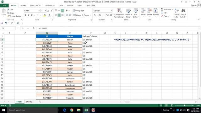The height and width of the screenshot is (113, 201).
Task: Expand the Merge & Center dropdown arrow
Action: point(91,15)
